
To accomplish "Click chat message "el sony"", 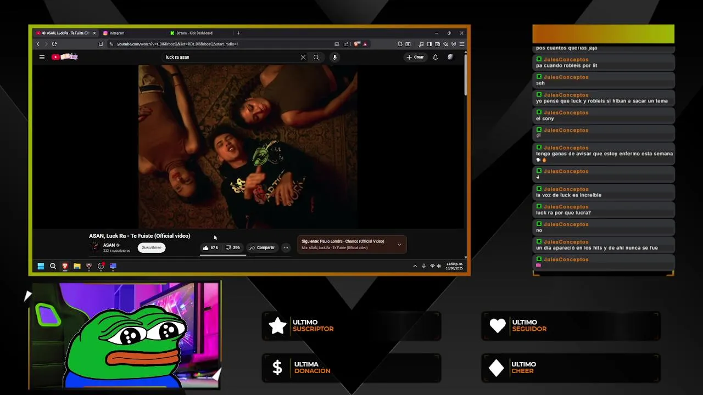I will point(545,119).
